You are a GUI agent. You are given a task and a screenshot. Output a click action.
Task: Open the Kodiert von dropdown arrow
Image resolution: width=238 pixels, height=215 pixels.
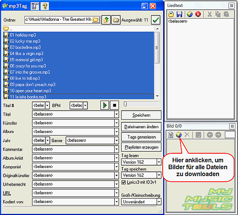pyautogui.click(x=116, y=202)
